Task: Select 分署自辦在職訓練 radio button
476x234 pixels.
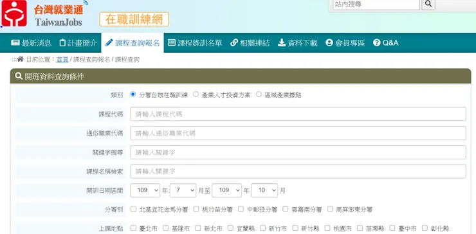Action: [x=133, y=94]
